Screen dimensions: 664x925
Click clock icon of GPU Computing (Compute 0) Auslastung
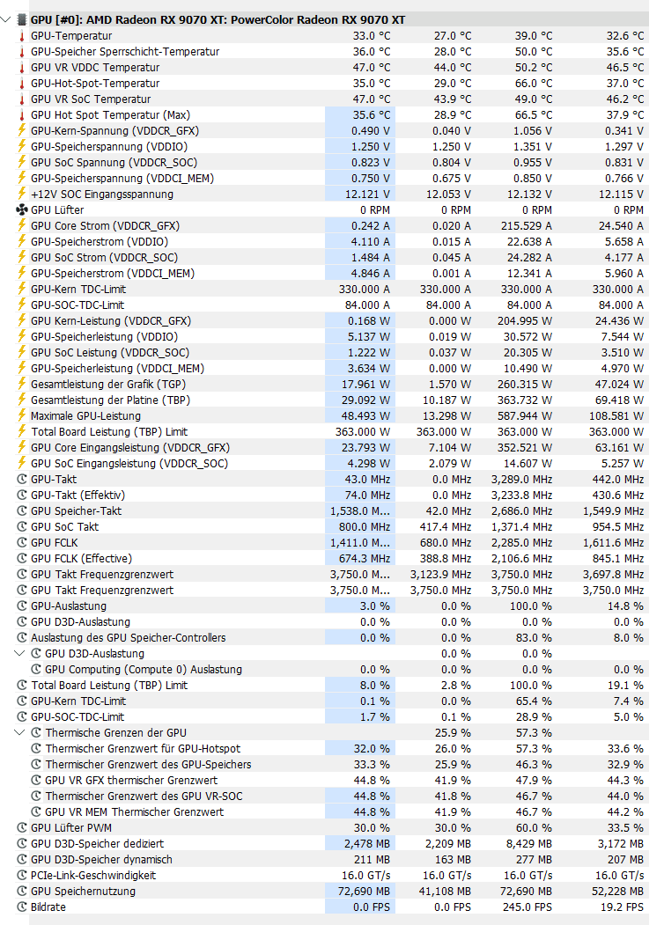[36, 669]
